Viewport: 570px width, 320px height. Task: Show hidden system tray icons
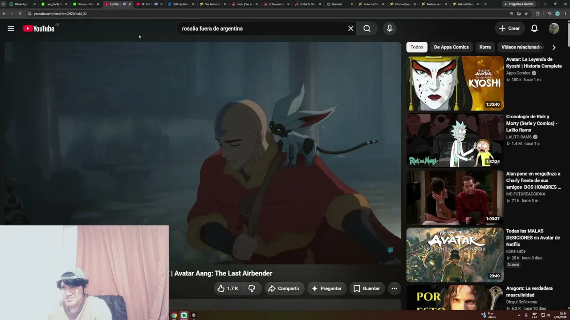tap(519, 315)
